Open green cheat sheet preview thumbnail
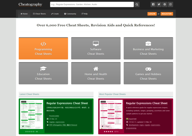Screen dimensions: 192x136 [31, 114]
